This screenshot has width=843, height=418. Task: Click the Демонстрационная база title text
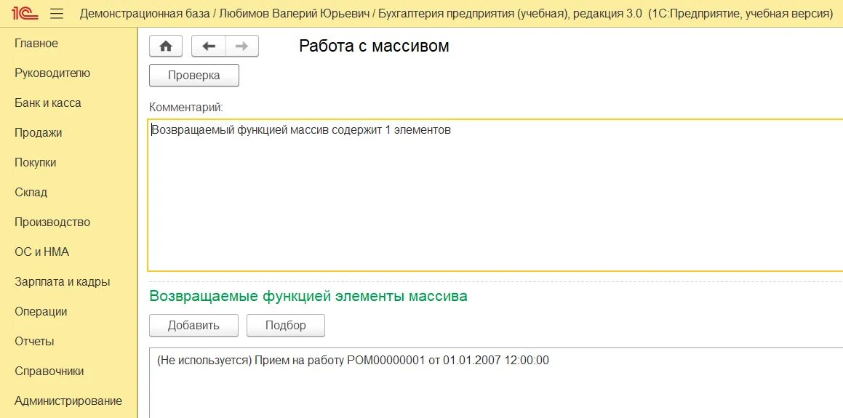click(x=145, y=14)
